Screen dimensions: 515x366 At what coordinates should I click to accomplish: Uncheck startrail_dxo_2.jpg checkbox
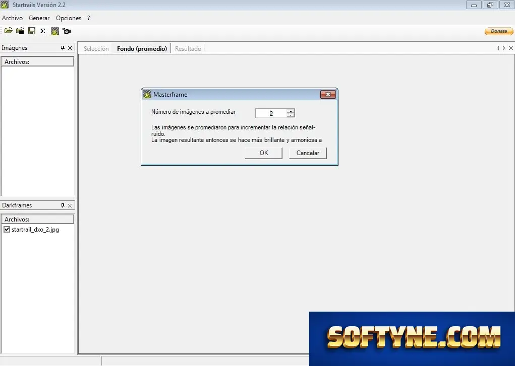(7, 229)
